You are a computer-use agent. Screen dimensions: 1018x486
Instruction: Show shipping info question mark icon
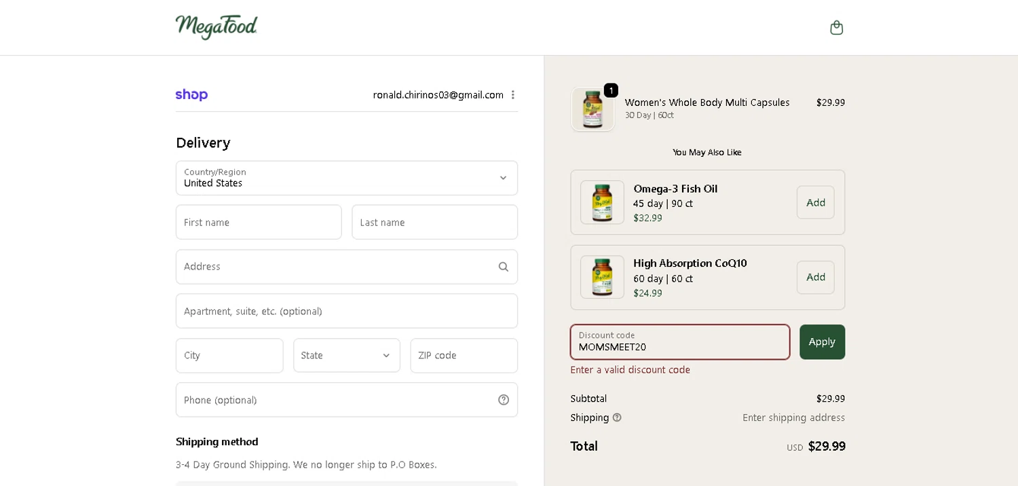point(617,417)
